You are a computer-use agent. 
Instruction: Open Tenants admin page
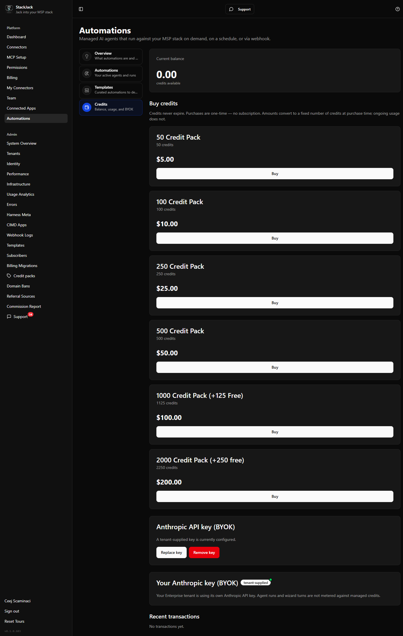tap(36, 153)
